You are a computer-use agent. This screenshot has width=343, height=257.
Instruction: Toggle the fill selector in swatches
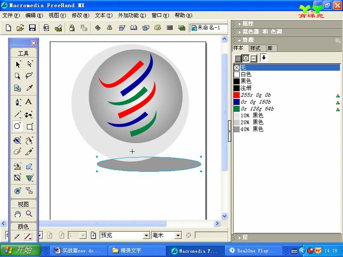238,58
